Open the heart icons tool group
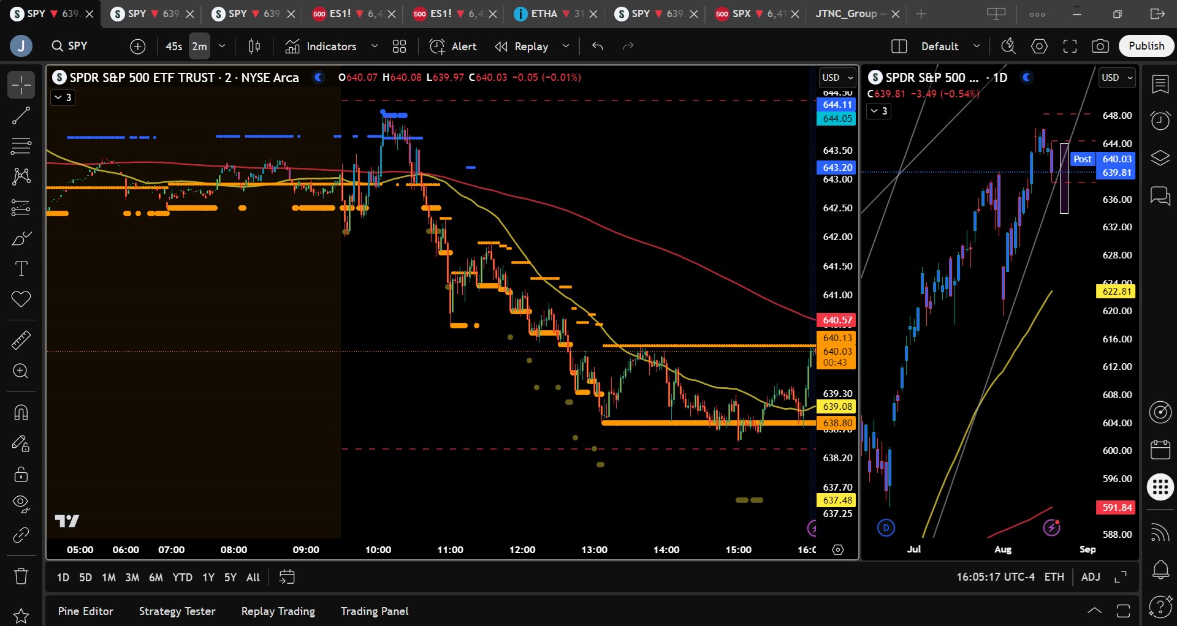 coord(21,300)
